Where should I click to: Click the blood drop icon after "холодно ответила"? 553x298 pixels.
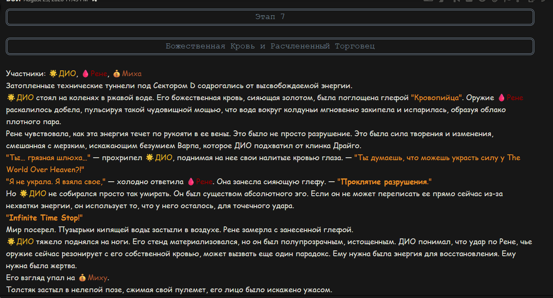191,182
